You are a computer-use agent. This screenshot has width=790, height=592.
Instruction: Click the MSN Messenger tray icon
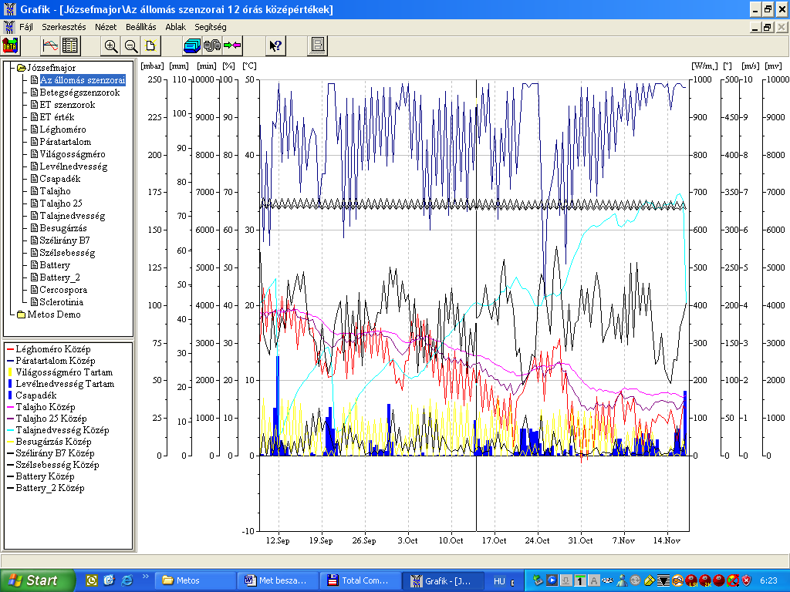622,580
